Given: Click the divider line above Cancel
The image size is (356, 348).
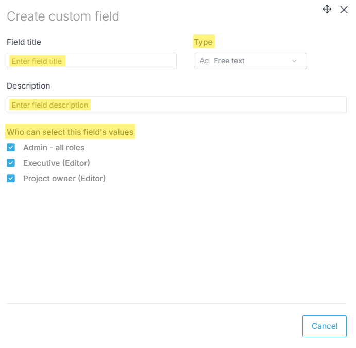Looking at the screenshot, I should (176, 303).
